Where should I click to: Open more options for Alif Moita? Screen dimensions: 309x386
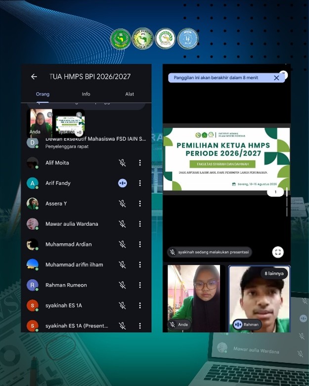click(x=140, y=163)
